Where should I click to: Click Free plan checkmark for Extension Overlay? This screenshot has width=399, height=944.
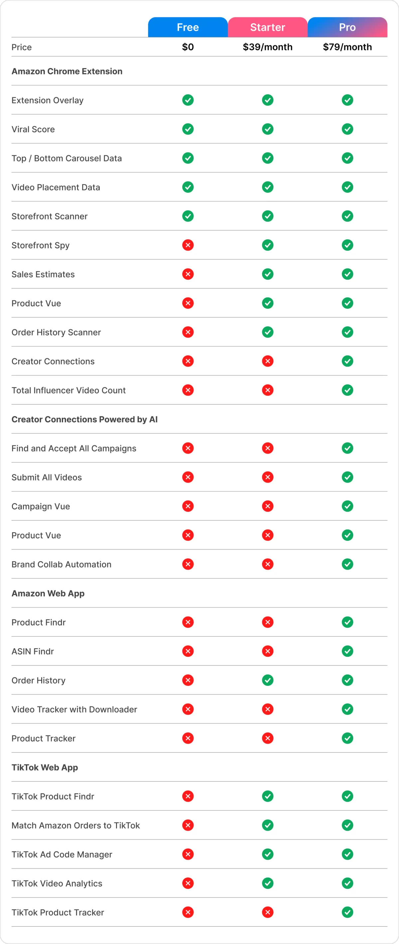pos(188,100)
